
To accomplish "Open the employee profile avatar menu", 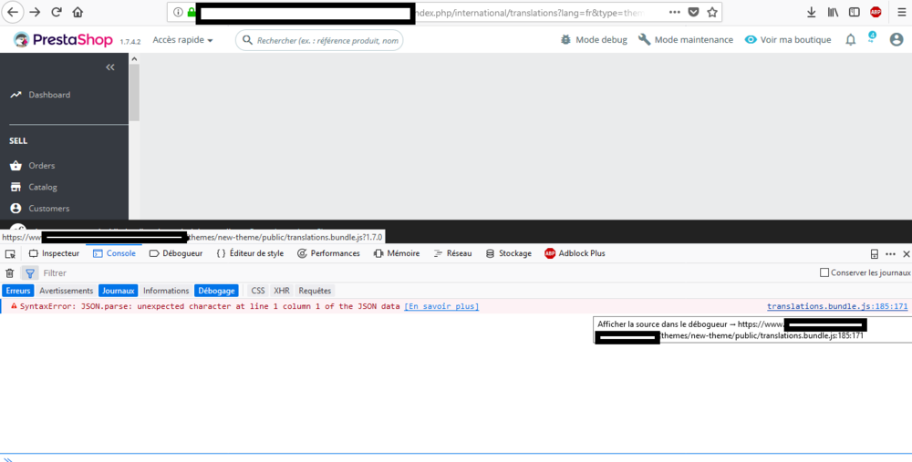I will click(x=896, y=39).
